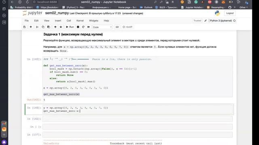Click the Jupyter logo
This screenshot has width=259, height=145.
(32, 13)
